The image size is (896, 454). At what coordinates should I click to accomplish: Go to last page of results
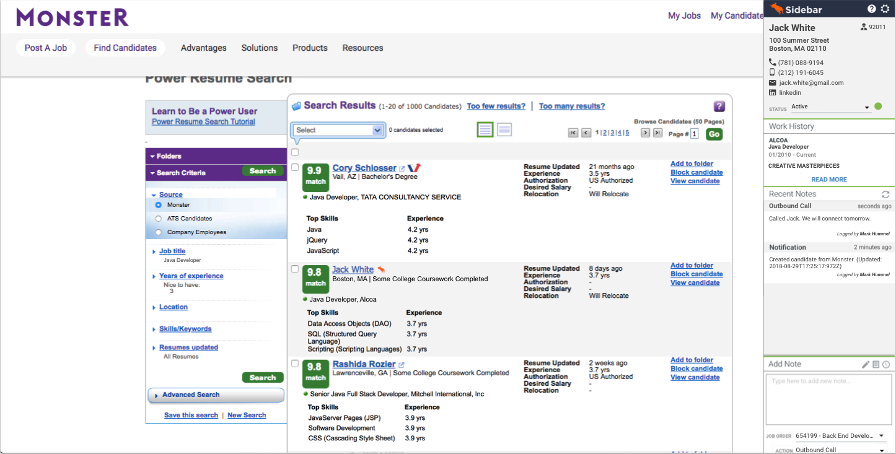tap(657, 133)
